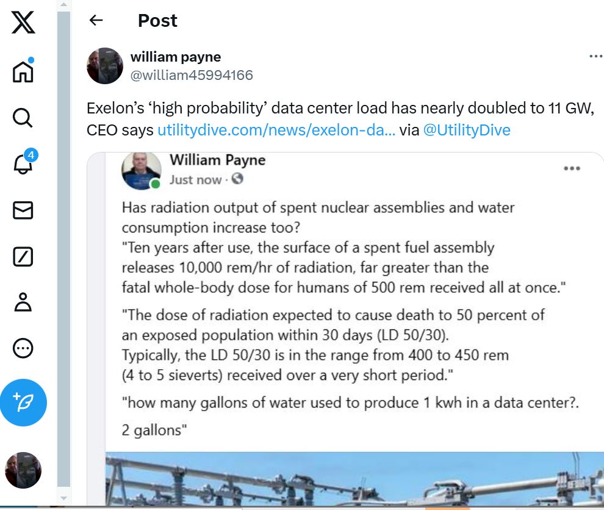Click the vertical scrollbar track

click(63, 250)
